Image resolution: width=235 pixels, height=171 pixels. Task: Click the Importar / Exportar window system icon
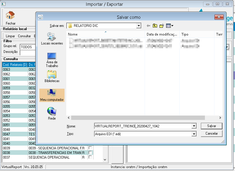3,4
